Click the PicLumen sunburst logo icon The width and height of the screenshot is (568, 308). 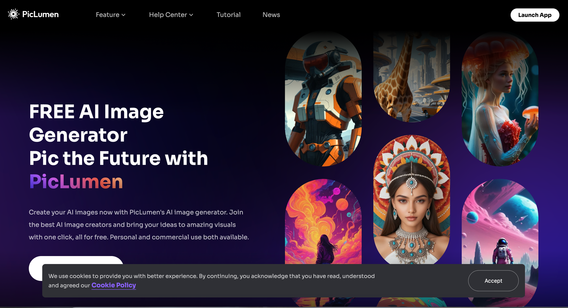click(13, 14)
